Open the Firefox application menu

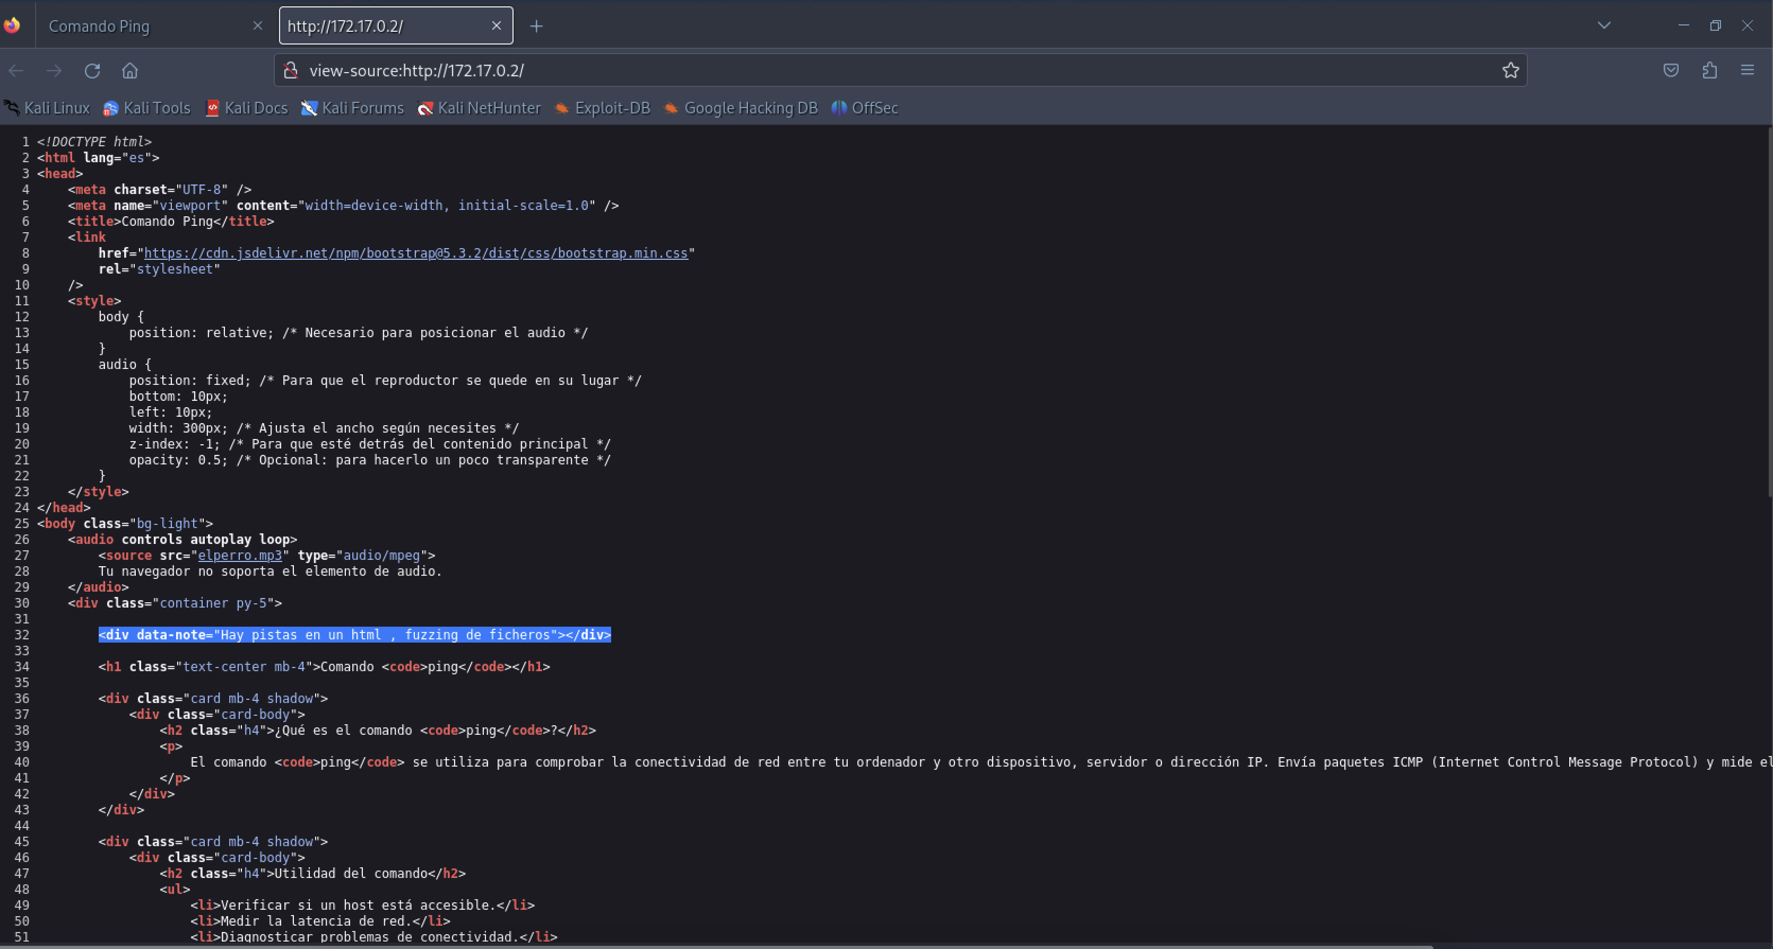1748,70
